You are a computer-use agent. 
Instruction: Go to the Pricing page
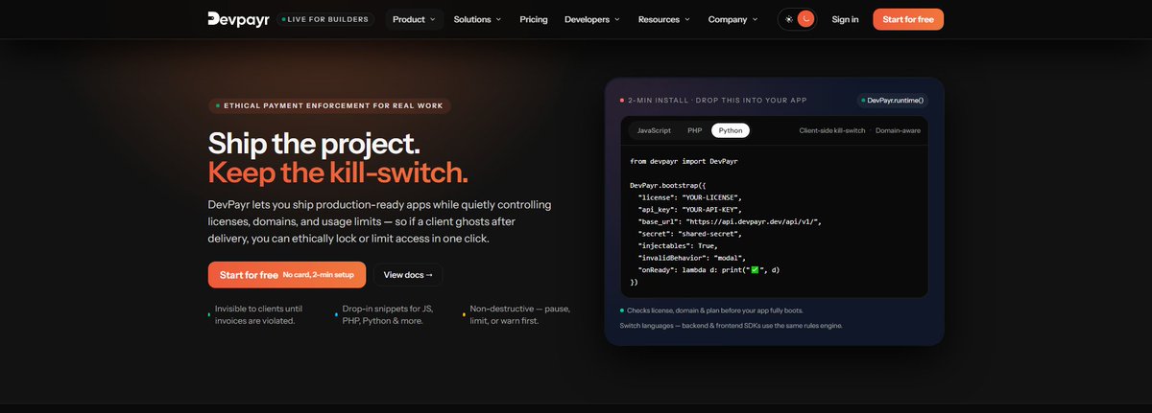pos(533,19)
